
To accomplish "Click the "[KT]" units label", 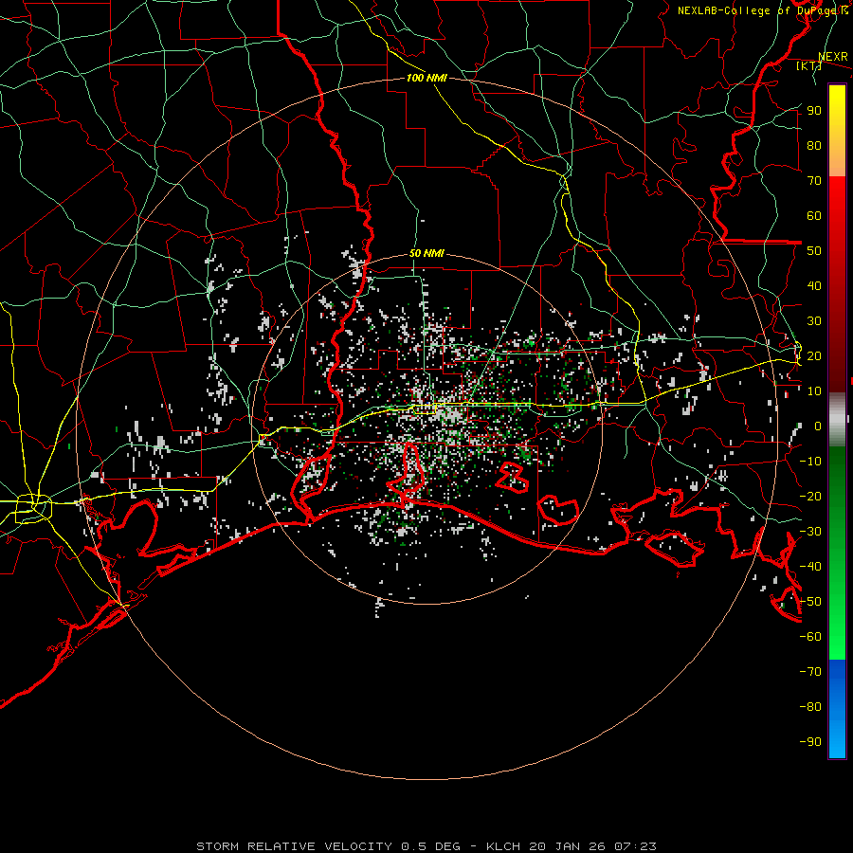I will [808, 65].
